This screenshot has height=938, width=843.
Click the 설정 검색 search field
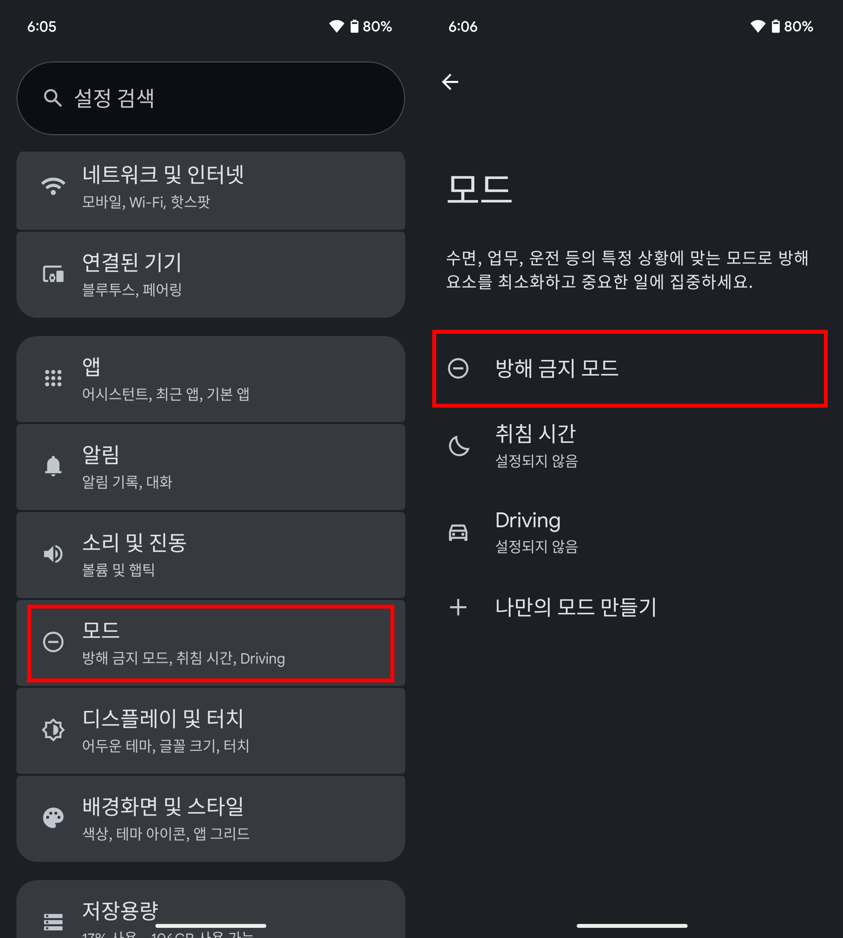211,98
